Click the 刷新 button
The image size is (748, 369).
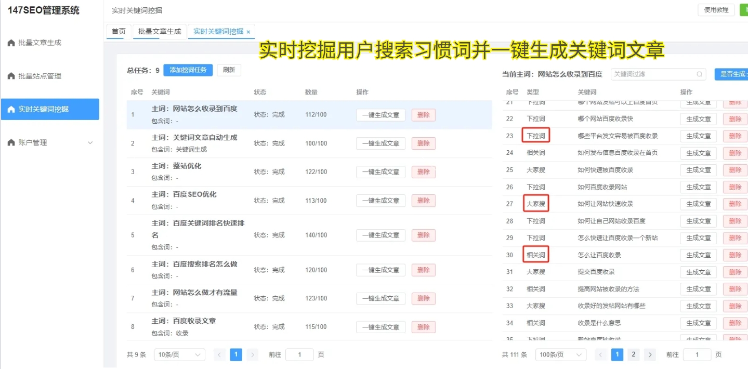228,70
